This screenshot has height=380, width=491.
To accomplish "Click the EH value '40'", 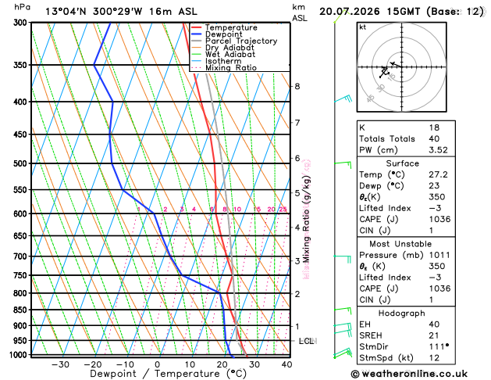I will 434,324.
